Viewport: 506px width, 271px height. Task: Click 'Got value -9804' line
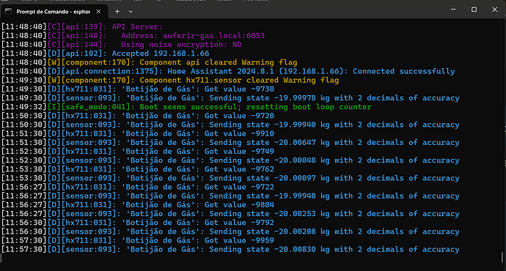[x=138, y=205]
